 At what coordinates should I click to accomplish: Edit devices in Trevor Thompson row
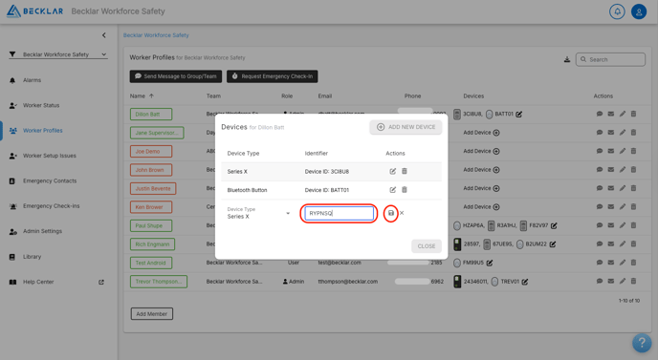coord(525,282)
